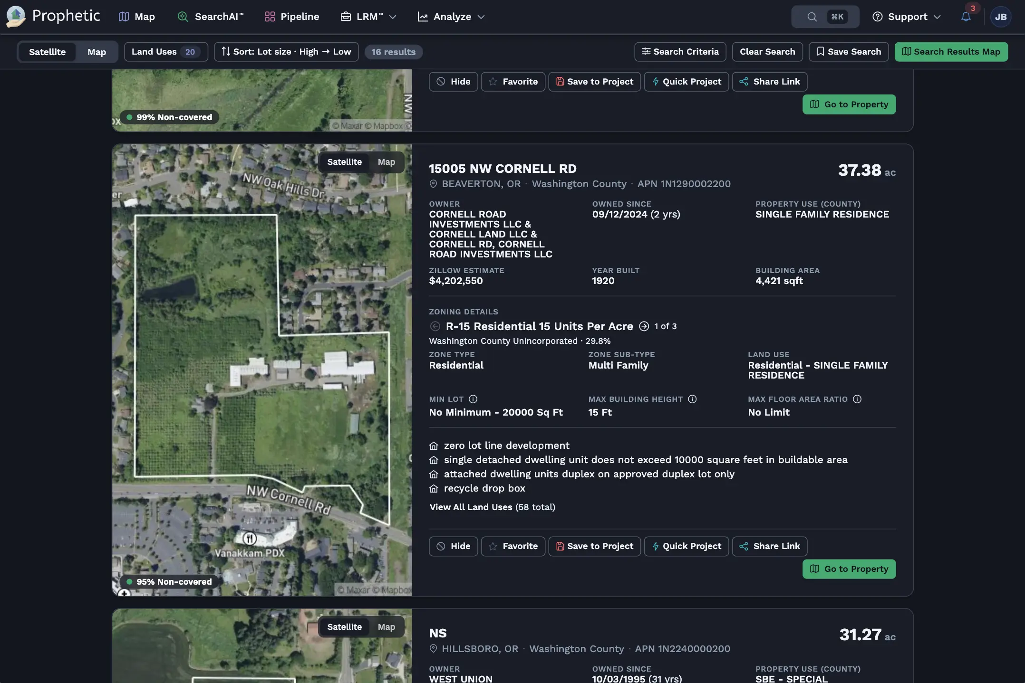Image resolution: width=1025 pixels, height=683 pixels.
Task: Expand the LRM dropdown menu
Action: [x=368, y=17]
